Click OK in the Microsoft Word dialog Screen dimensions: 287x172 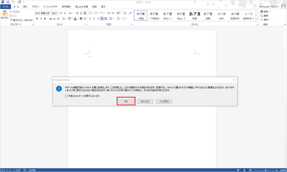click(126, 102)
